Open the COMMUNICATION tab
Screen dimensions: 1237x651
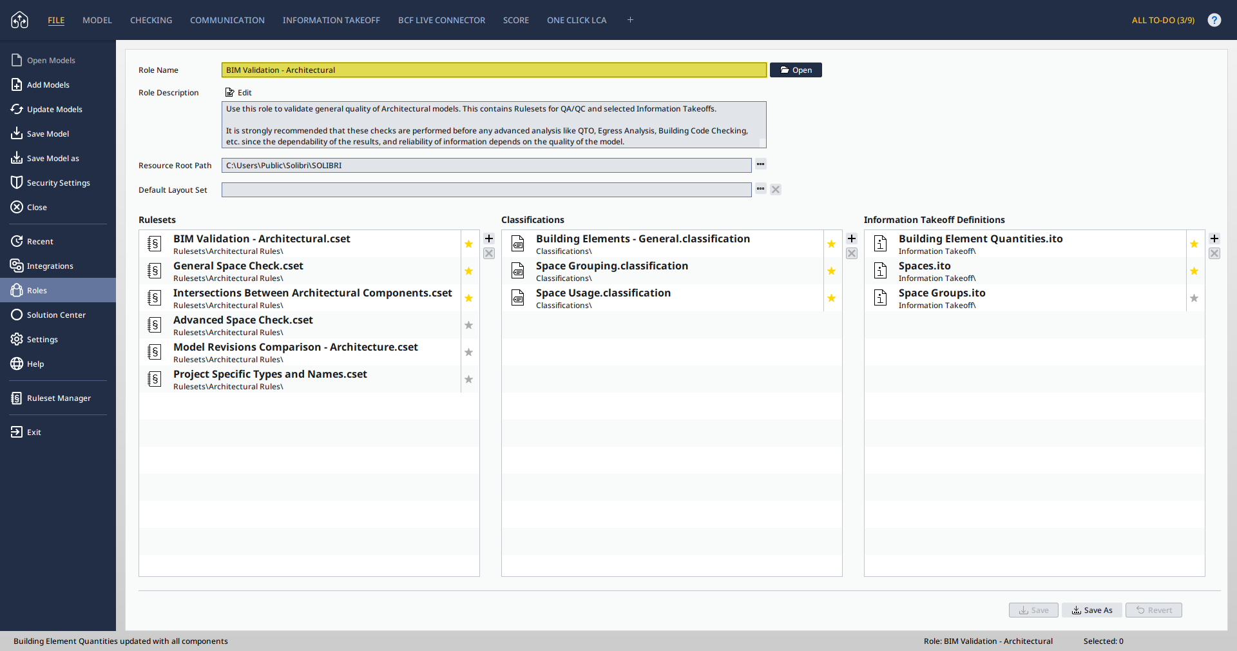pyautogui.click(x=227, y=20)
